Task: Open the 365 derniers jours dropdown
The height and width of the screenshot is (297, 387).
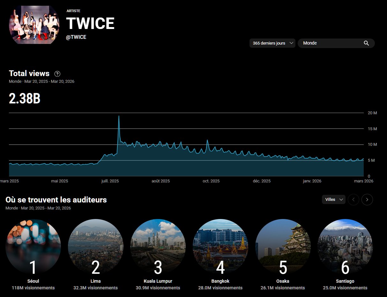Action: coord(272,43)
